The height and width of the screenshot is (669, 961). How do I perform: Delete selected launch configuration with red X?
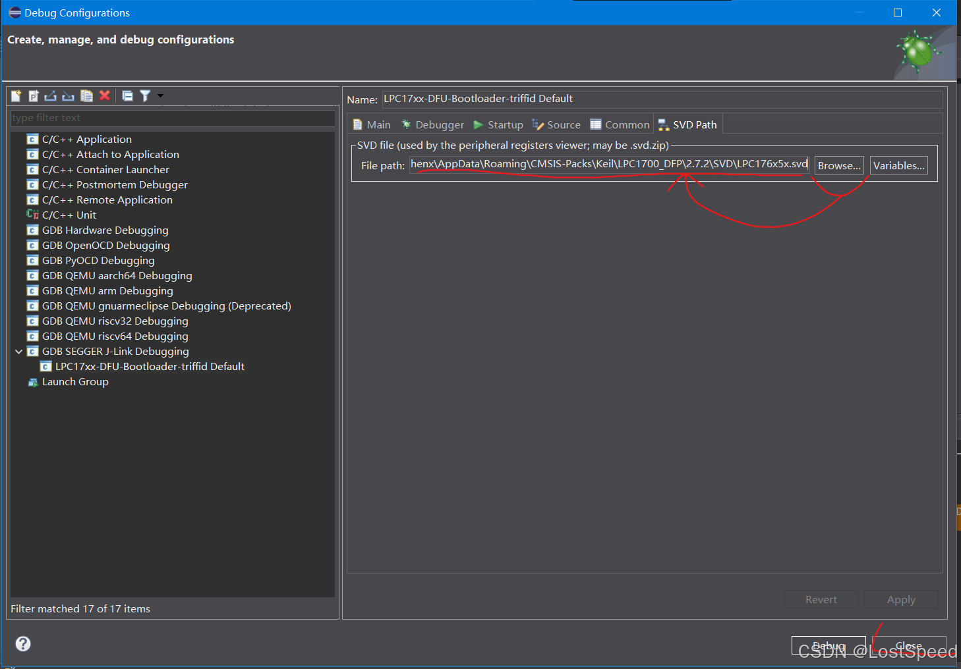tap(104, 96)
